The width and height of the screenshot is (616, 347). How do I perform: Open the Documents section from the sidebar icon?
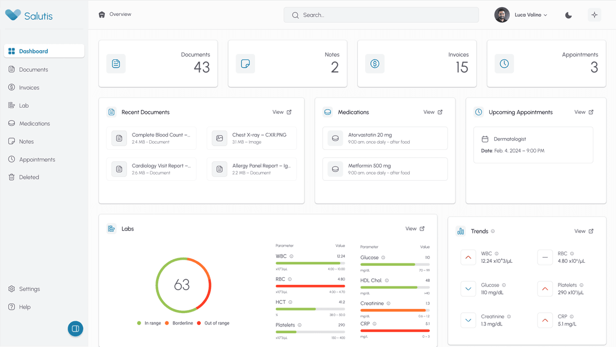11,69
